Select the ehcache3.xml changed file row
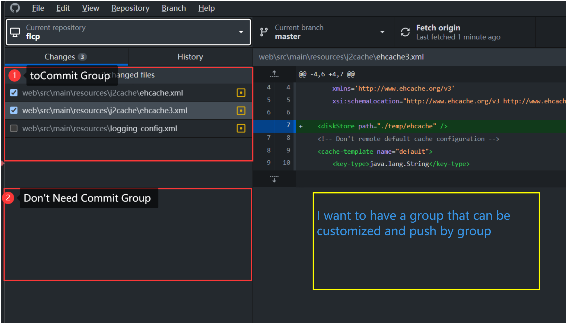This screenshot has width=566, height=323. [129, 111]
